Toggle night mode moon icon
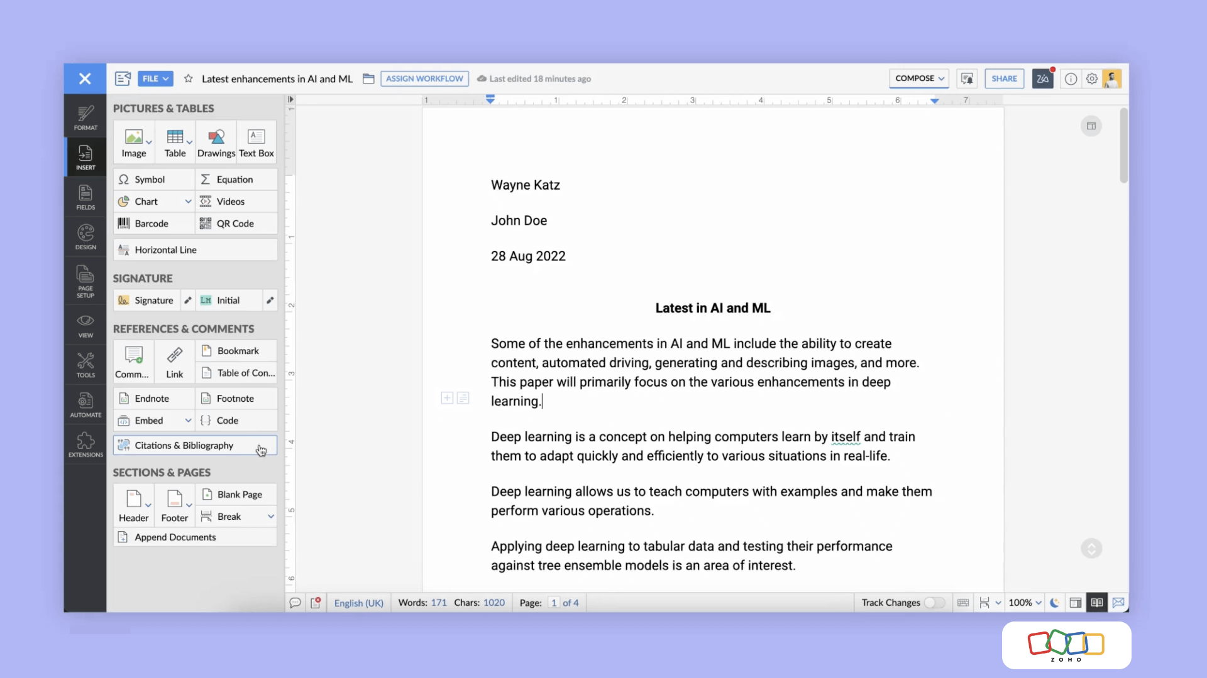Viewport: 1207px width, 678px height. pyautogui.click(x=1054, y=603)
